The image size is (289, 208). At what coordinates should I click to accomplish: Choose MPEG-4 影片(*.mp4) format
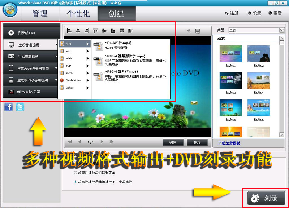[131, 76]
